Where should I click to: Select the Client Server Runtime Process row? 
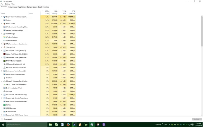(38, 74)
